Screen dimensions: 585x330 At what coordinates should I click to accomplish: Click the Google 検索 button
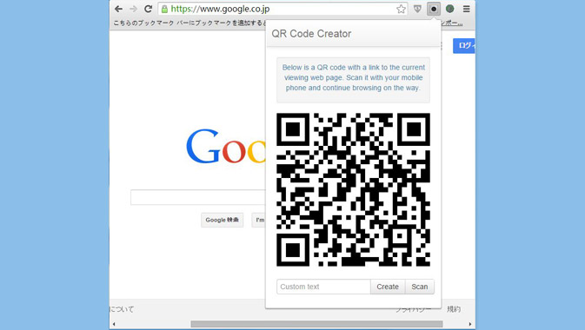[222, 220]
